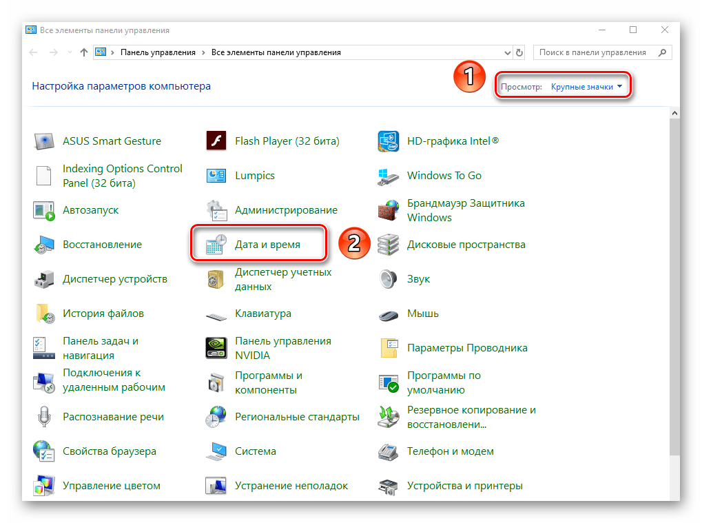Click the Flash Player (32 бита) icon

pyautogui.click(x=216, y=141)
